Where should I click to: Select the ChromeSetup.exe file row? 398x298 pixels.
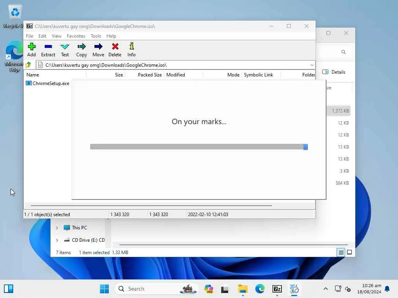tap(48, 83)
